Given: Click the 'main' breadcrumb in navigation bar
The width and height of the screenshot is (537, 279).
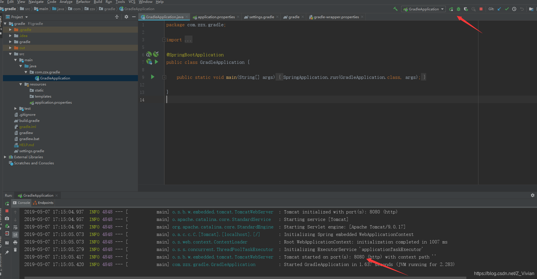Looking at the screenshot, I should [41, 9].
